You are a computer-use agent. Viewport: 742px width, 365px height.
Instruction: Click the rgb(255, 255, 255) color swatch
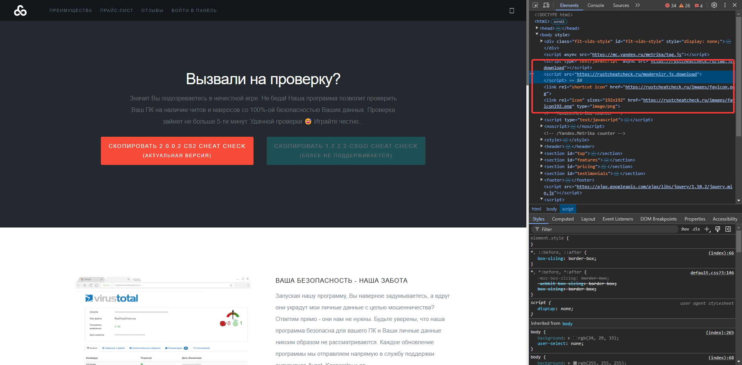tap(575, 363)
